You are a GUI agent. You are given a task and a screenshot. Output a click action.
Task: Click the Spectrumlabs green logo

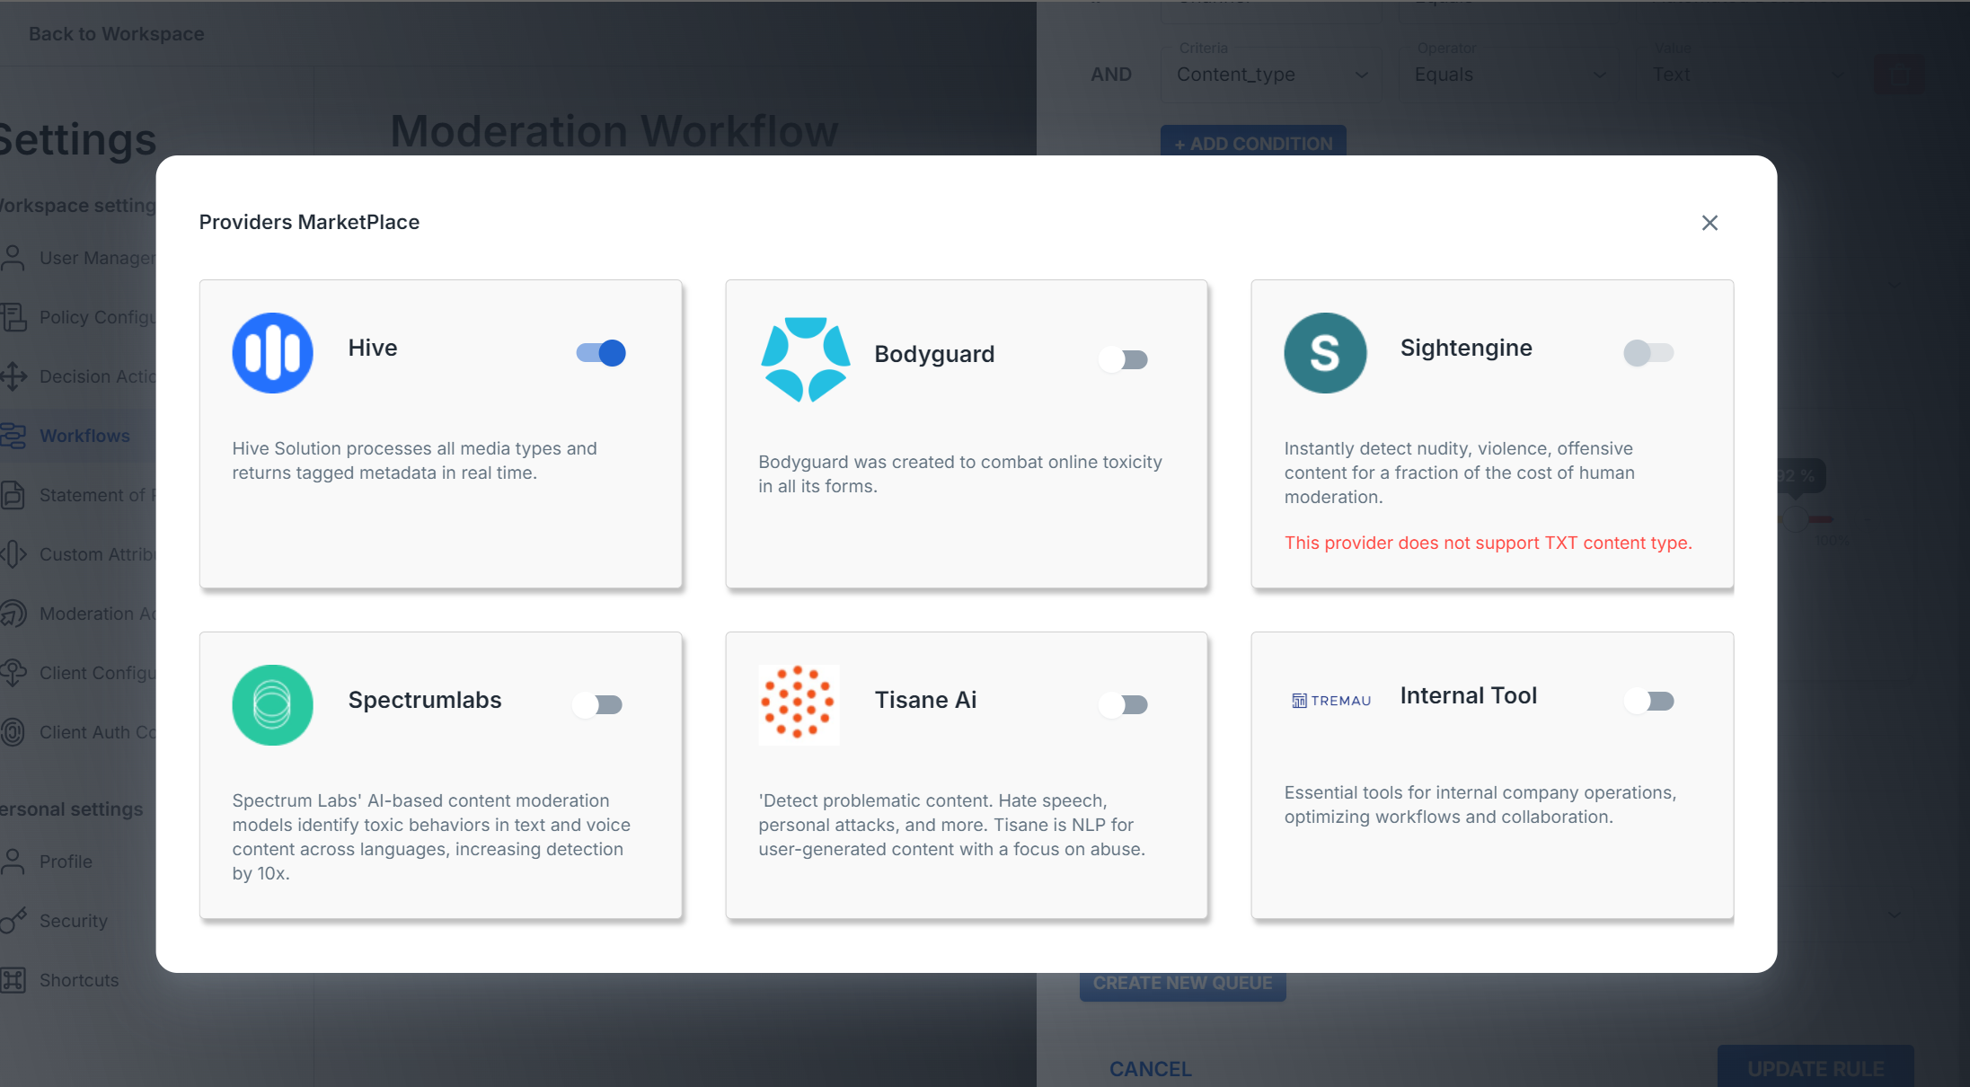tap(272, 705)
